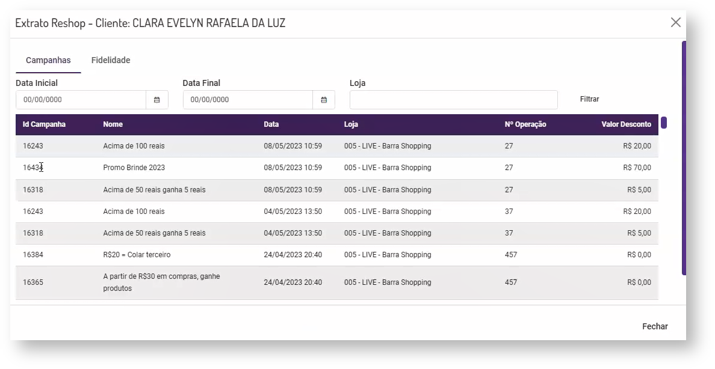Click the Filtrar button
The image size is (715, 369).
tap(589, 99)
